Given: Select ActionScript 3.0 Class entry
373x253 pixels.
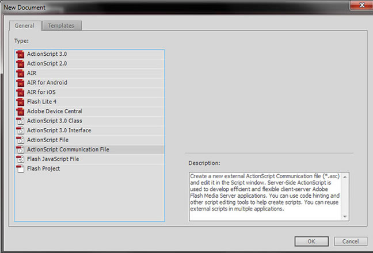Looking at the screenshot, I should coord(89,121).
